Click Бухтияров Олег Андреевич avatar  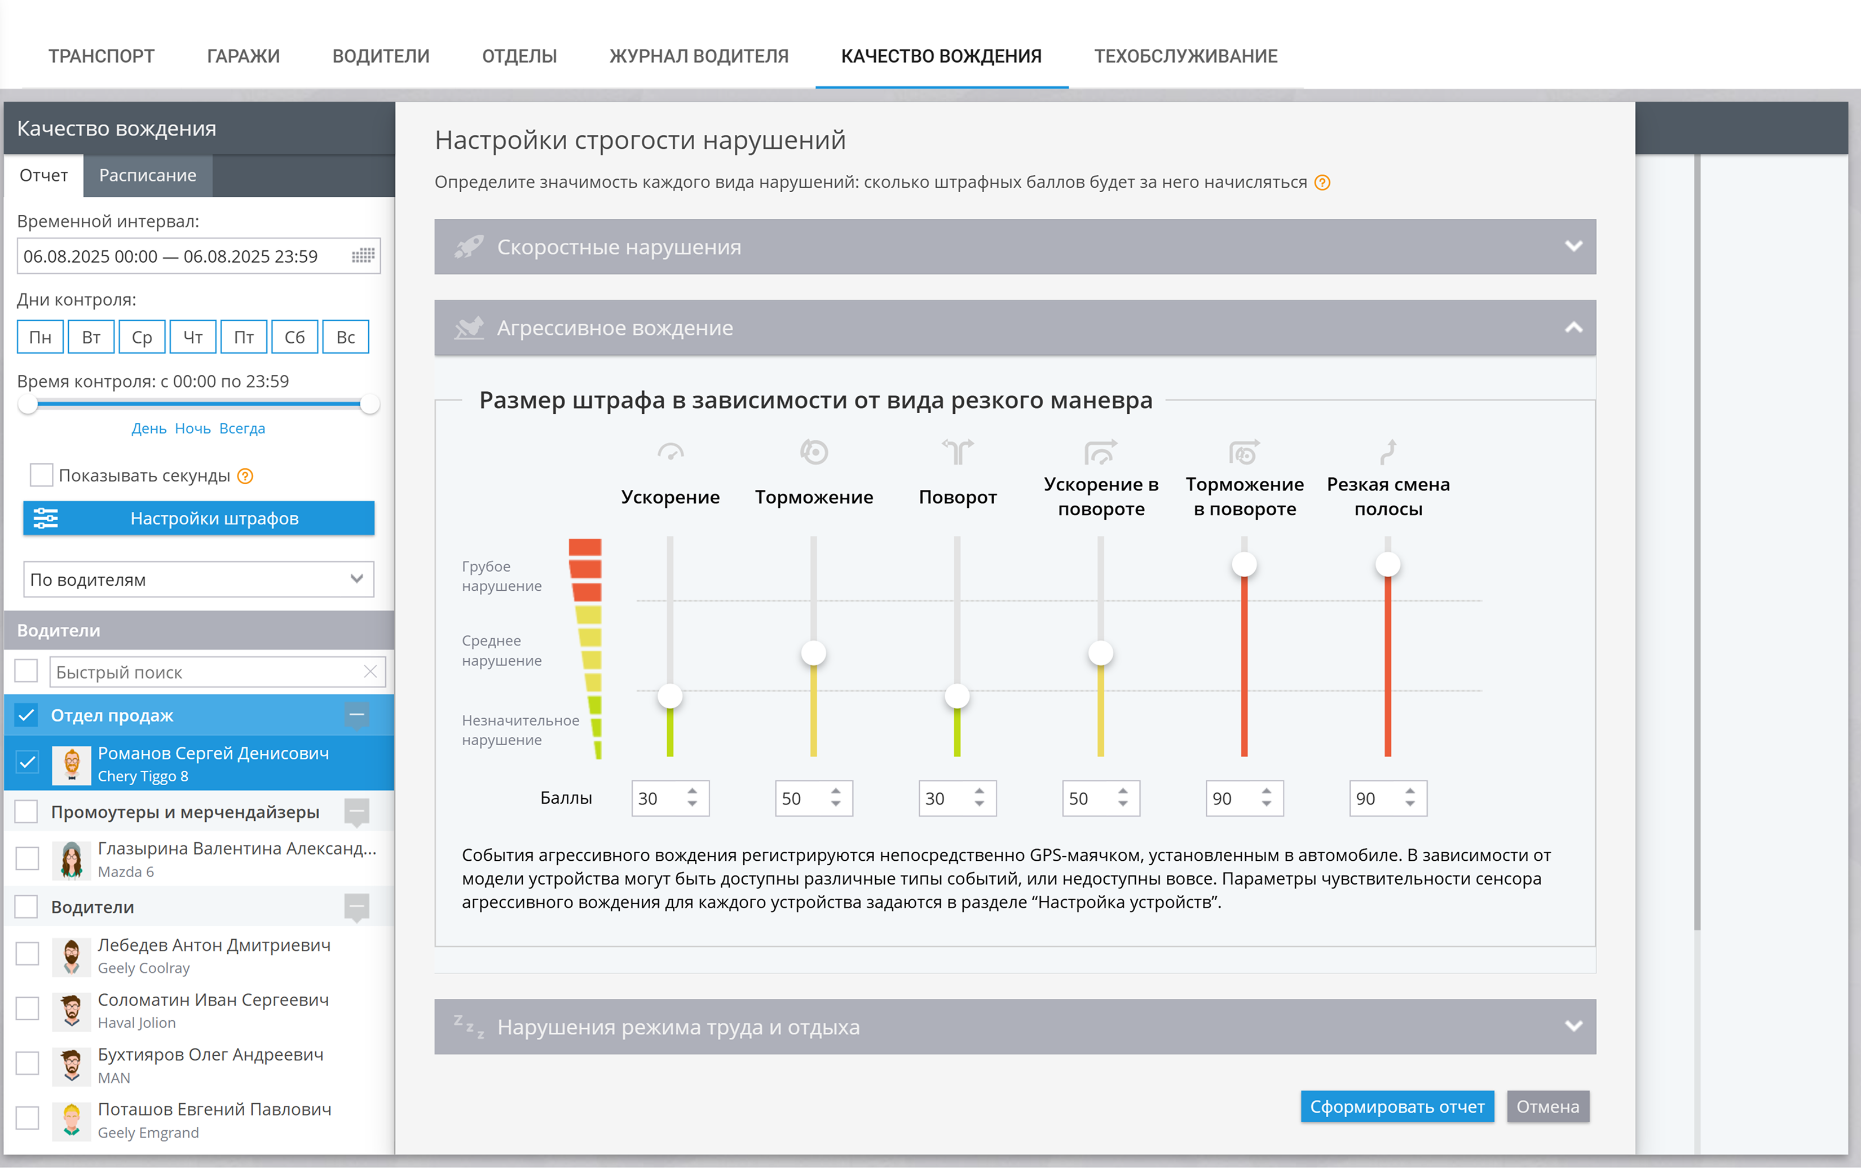tap(71, 1066)
